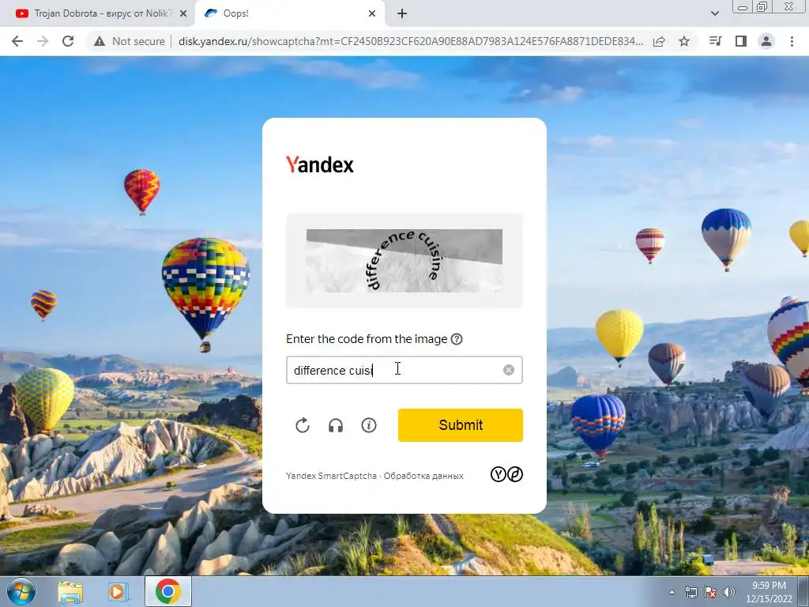Open the Обработка данных link

tap(423, 476)
